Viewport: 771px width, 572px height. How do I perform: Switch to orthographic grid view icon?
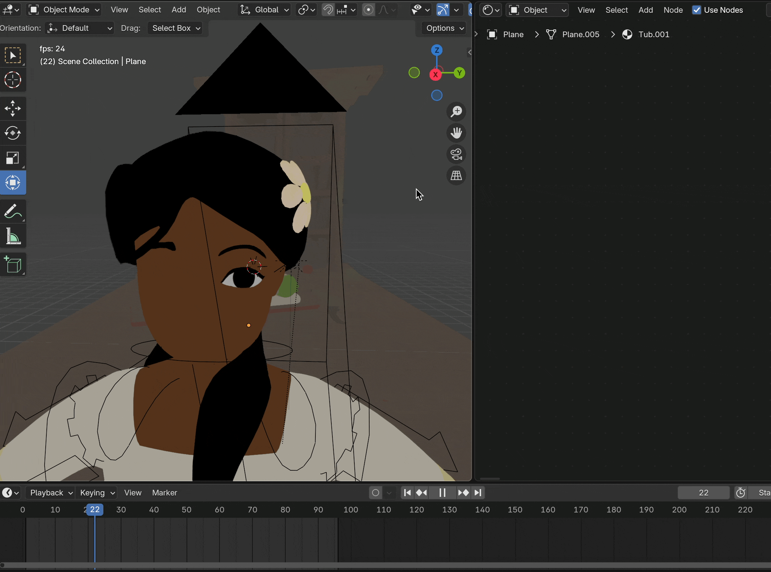click(456, 176)
